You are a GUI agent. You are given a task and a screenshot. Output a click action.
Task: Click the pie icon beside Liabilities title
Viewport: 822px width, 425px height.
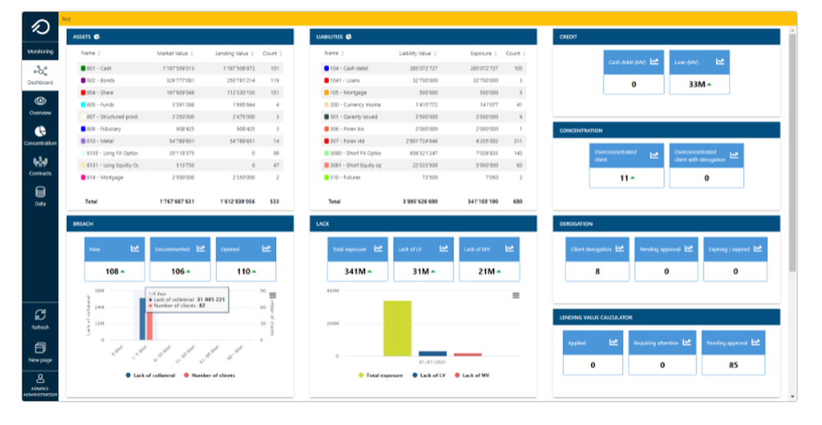pyautogui.click(x=349, y=37)
